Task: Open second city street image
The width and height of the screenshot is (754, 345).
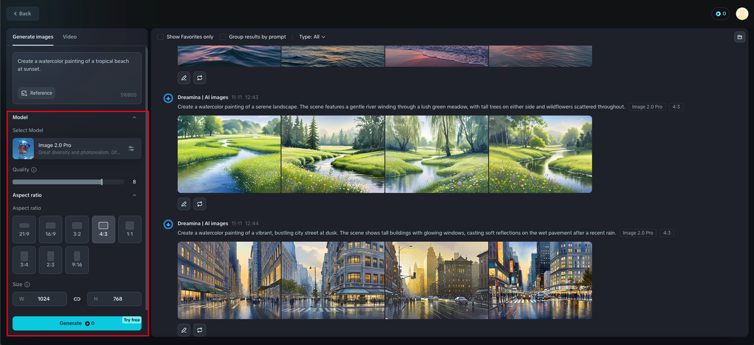Action: pos(333,280)
